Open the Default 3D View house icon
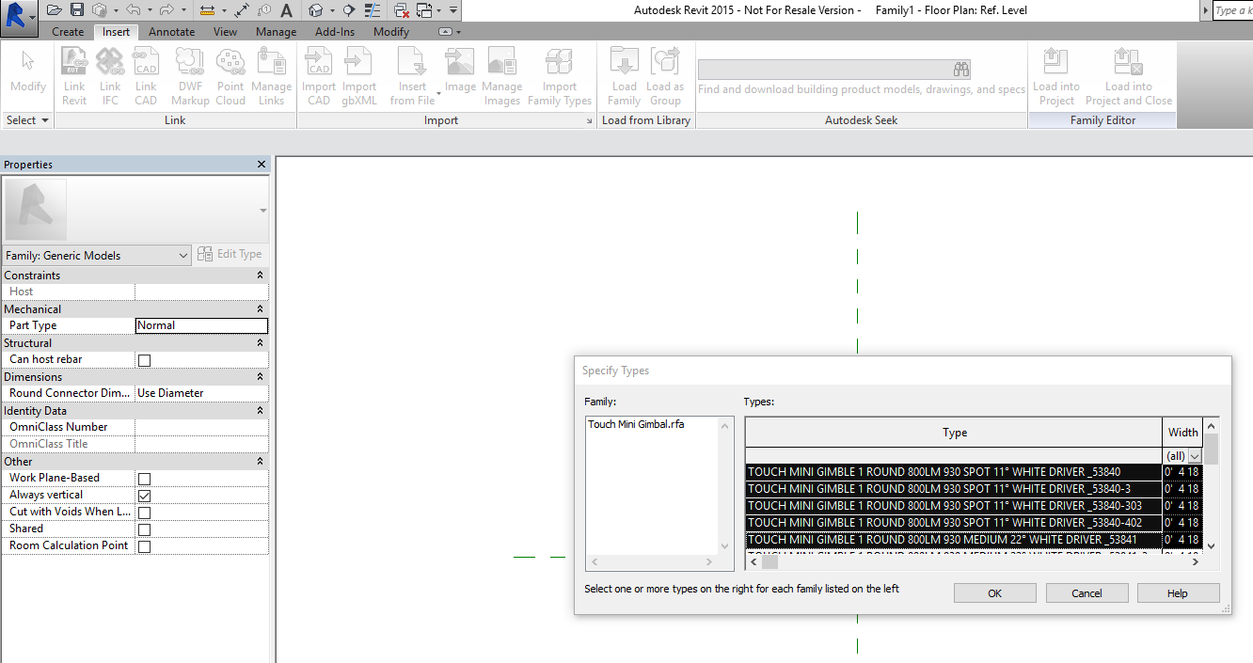Image resolution: width=1253 pixels, height=663 pixels. tap(315, 10)
